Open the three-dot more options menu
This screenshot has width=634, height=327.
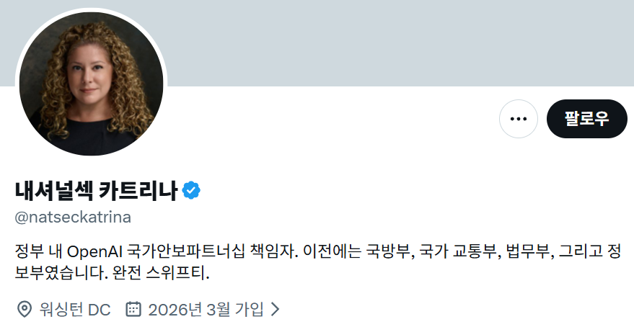click(x=519, y=119)
